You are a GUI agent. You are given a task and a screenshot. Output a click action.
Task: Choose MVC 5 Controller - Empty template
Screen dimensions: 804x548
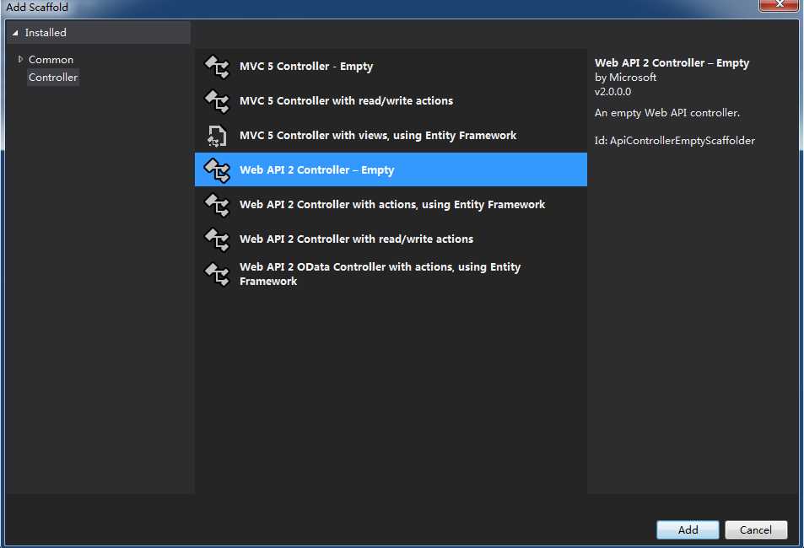[391, 67]
